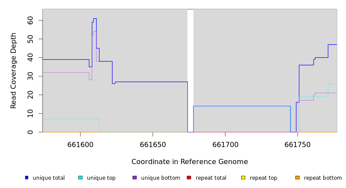Viewport: 346px width, 188px height.
Task: Click the 661650 x-axis tick label
Action: tap(152, 144)
